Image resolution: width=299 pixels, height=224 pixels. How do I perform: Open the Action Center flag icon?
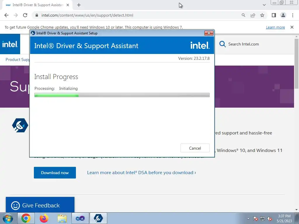tap(255, 218)
